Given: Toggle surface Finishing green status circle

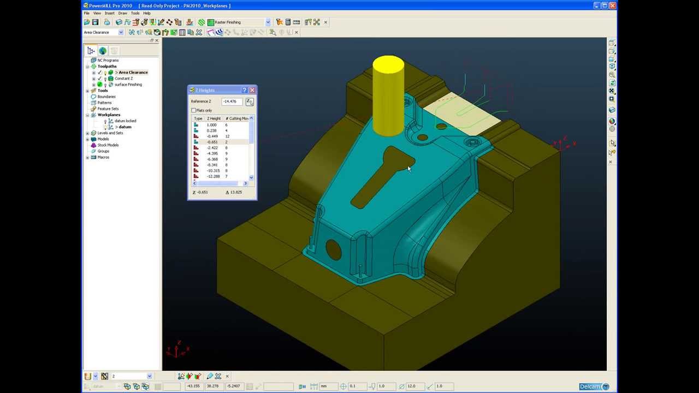Looking at the screenshot, I should [99, 84].
